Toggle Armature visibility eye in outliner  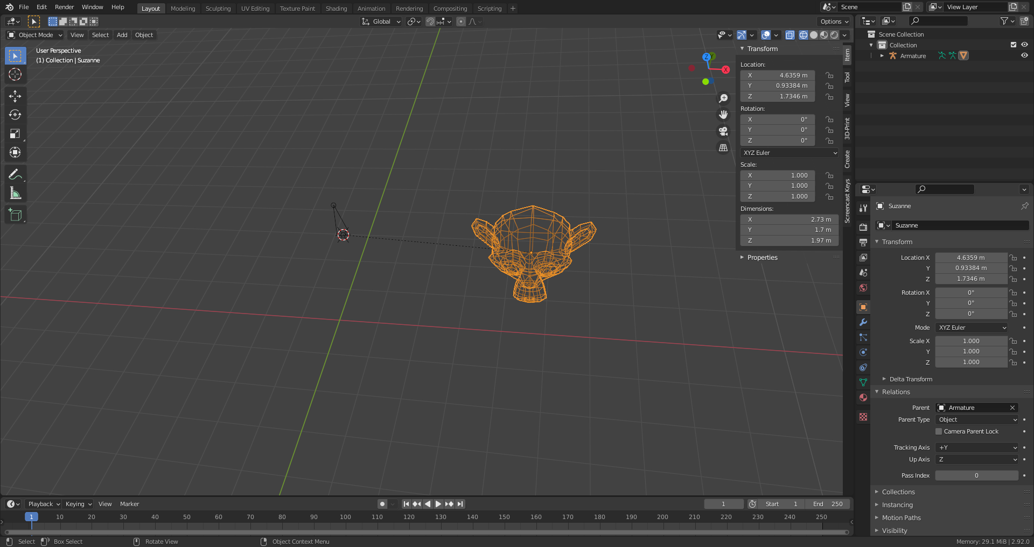(1024, 55)
